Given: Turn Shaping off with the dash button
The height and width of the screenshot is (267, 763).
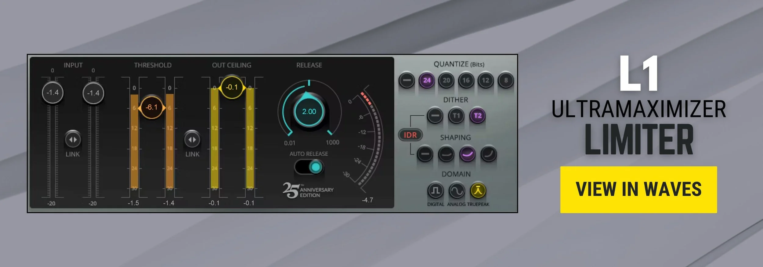Looking at the screenshot, I should coord(425,154).
